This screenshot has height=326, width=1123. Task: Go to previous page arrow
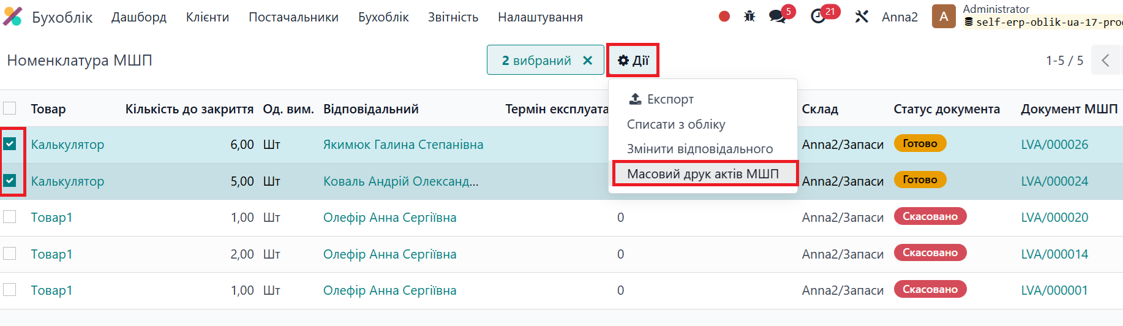point(1105,61)
